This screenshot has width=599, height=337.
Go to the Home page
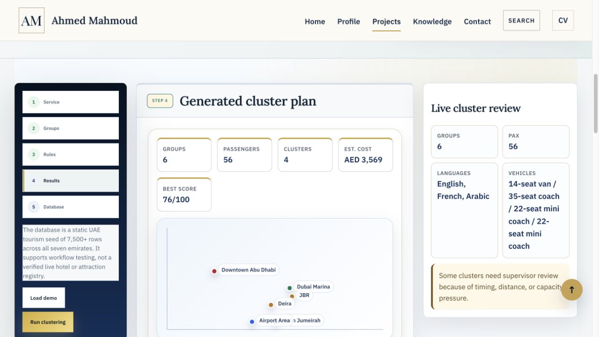coord(315,21)
